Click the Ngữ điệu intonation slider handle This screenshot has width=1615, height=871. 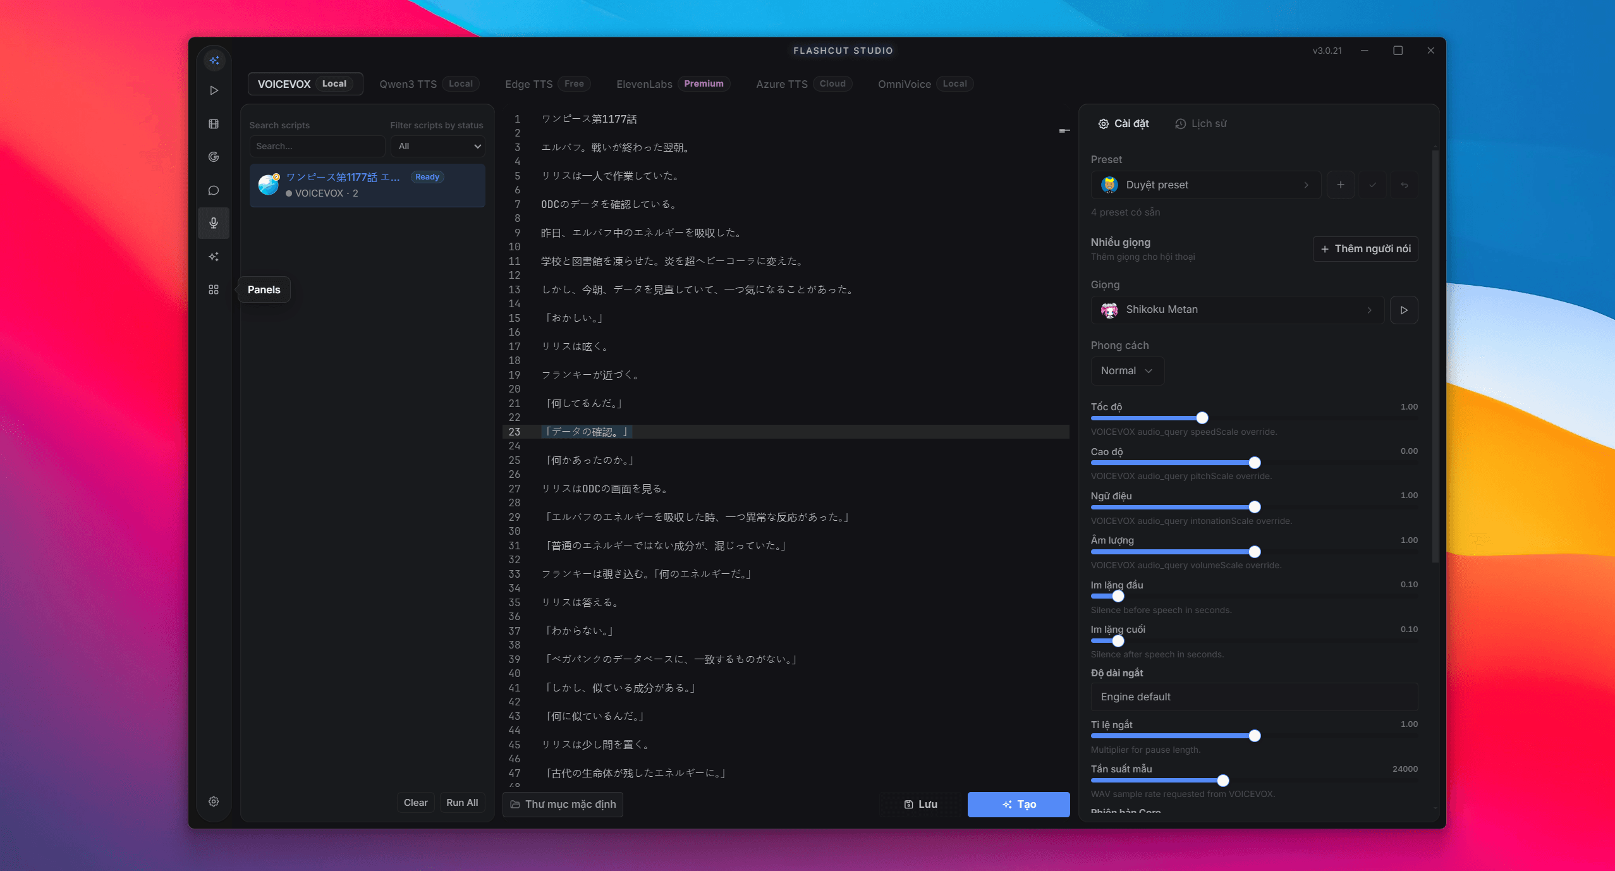pos(1255,507)
